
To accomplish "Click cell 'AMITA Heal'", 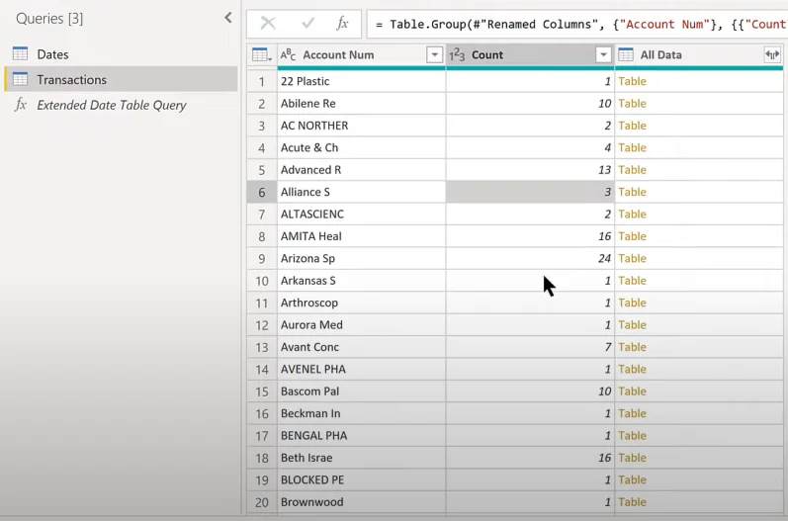I will (x=361, y=236).
